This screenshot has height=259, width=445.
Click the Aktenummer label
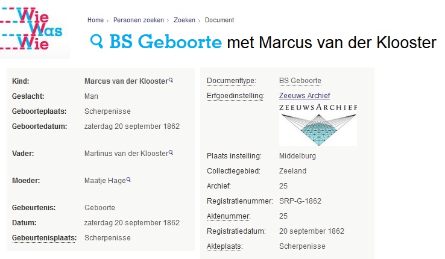(x=229, y=216)
